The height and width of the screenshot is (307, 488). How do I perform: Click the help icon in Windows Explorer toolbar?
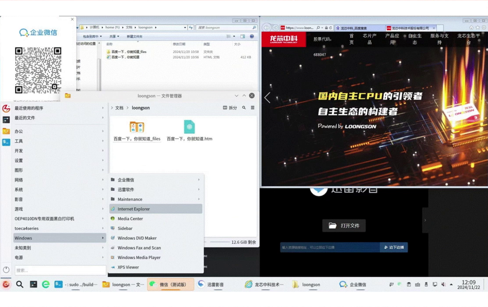[x=252, y=36]
